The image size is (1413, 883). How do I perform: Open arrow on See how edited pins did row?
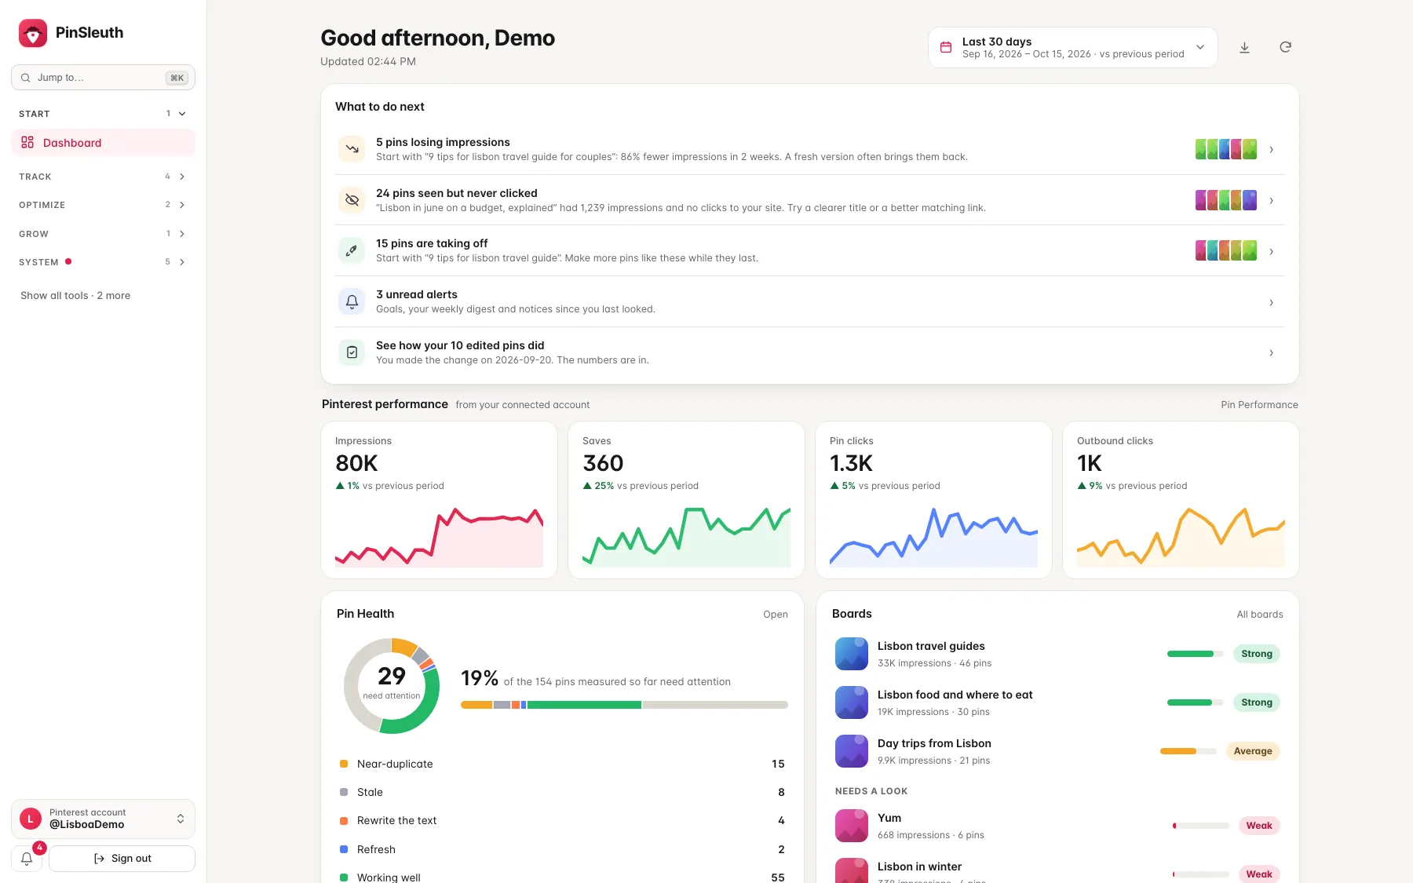click(x=1271, y=353)
